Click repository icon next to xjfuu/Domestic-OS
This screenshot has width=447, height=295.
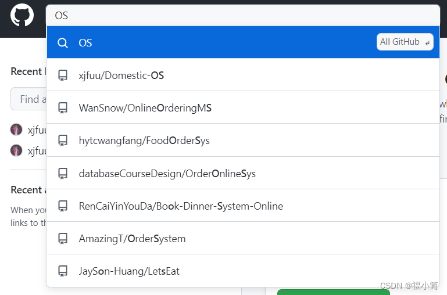(x=63, y=75)
